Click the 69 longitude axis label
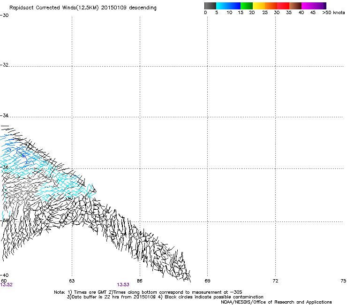 [207, 281]
